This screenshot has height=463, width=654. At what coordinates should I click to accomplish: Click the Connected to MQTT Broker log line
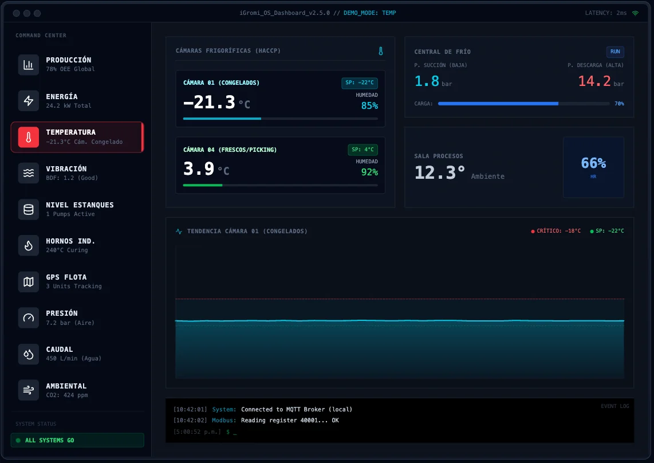[x=263, y=410]
